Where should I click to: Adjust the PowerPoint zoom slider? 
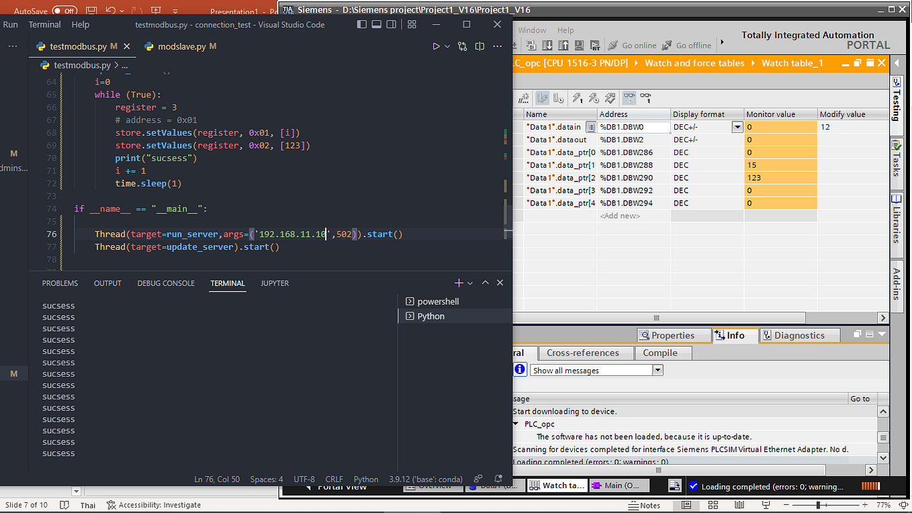818,505
